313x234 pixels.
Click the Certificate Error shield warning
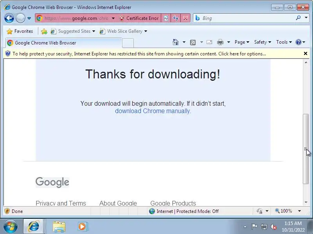pos(139,18)
